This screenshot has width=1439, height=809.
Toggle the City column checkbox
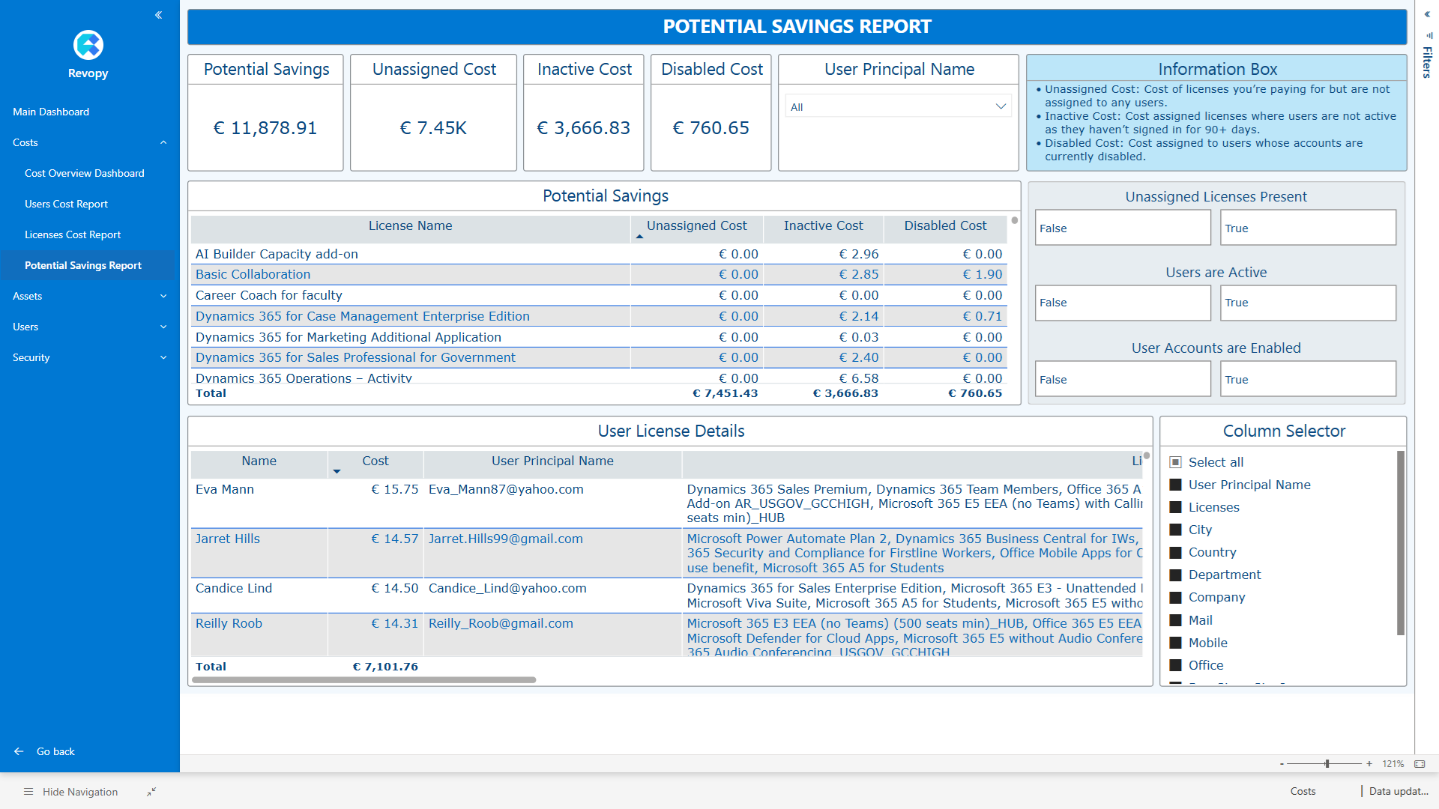1176,530
